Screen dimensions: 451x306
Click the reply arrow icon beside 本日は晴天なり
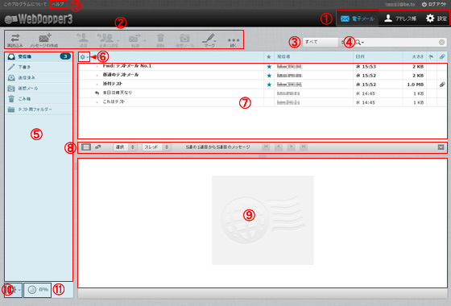97,93
